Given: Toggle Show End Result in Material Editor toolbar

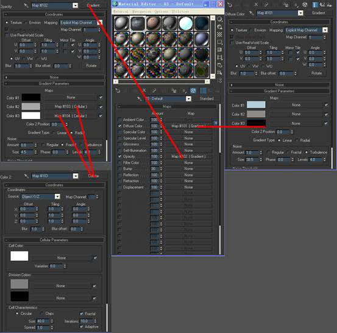Looking at the screenshot, I should [203, 90].
